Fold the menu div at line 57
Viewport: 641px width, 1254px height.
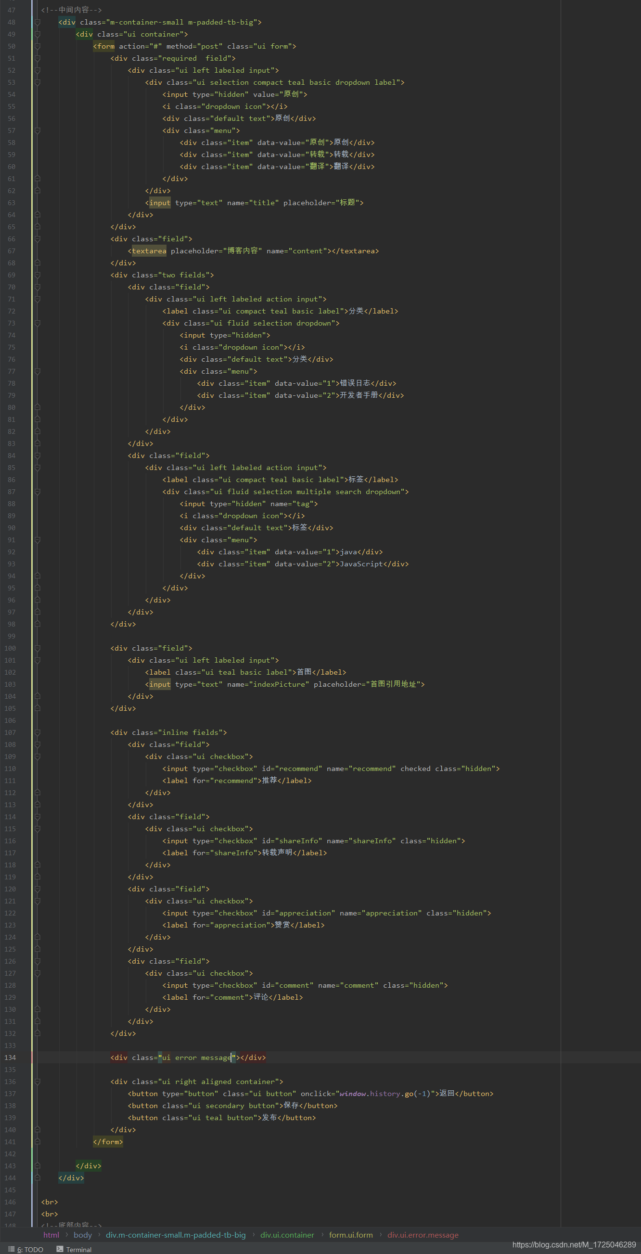[38, 131]
